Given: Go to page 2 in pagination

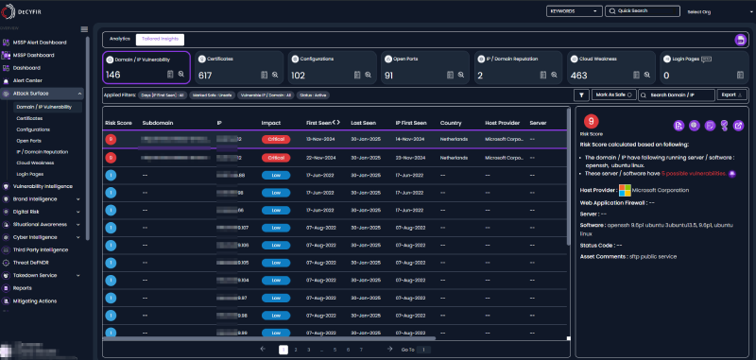Looking at the screenshot, I should (296, 350).
